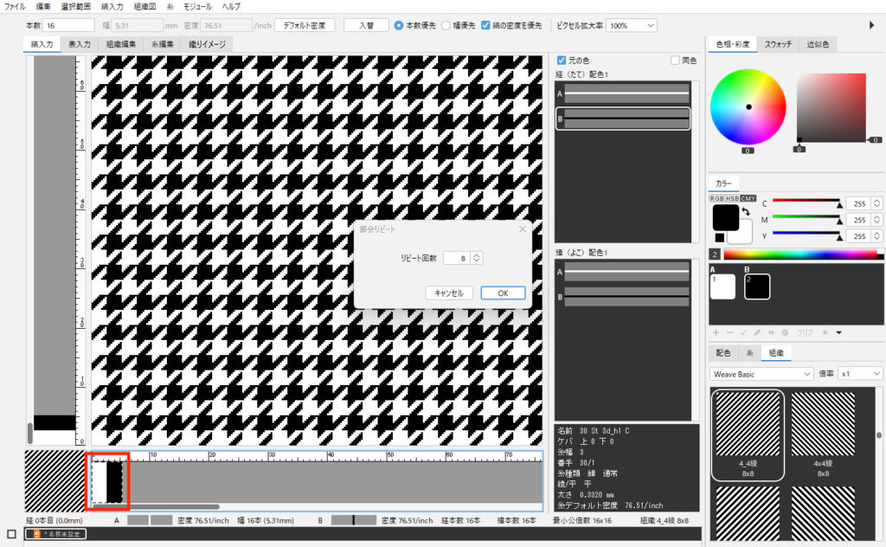Switch color mode to HSB
Screen dimensions: 886x547
[732, 198]
